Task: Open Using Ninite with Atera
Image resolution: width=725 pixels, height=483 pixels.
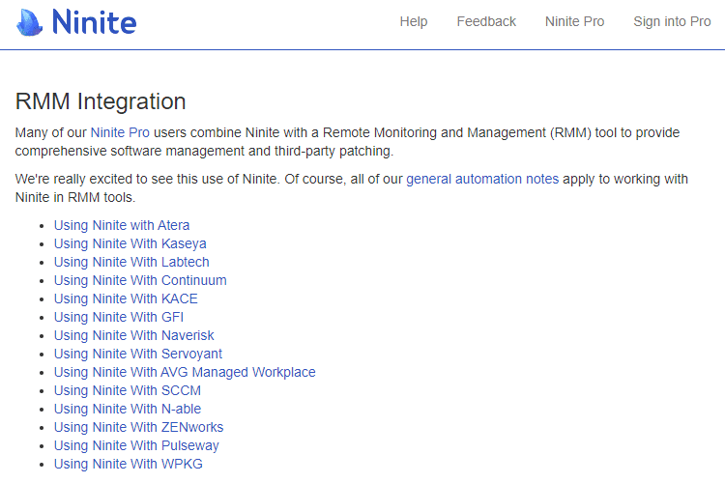Action: [x=122, y=225]
